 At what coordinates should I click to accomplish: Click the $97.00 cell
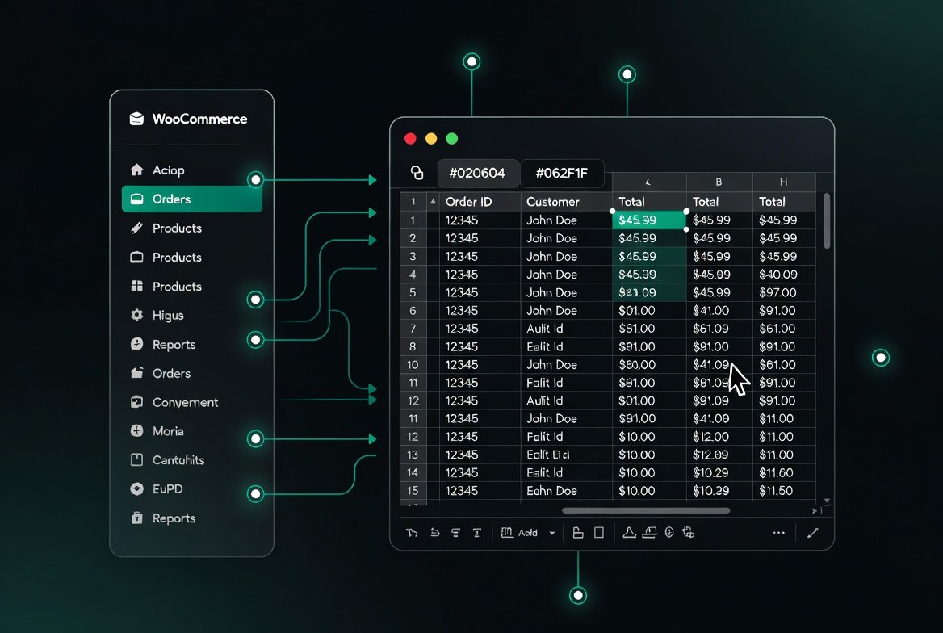[784, 292]
